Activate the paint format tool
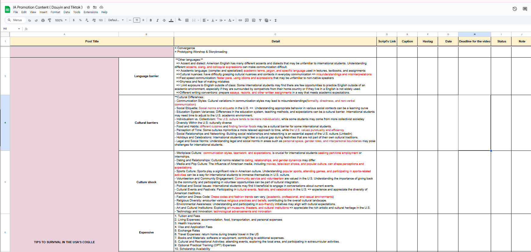 (x=49, y=20)
